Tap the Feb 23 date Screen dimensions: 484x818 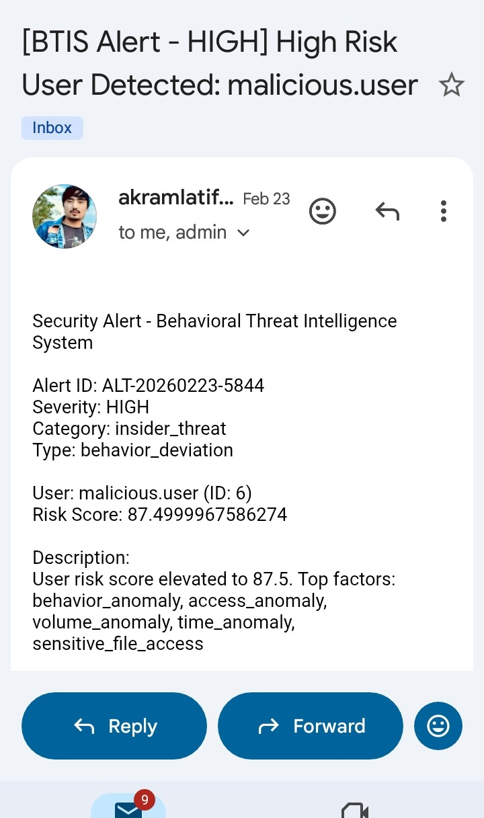tap(266, 199)
